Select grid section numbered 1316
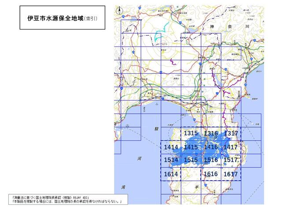 (x=211, y=134)
